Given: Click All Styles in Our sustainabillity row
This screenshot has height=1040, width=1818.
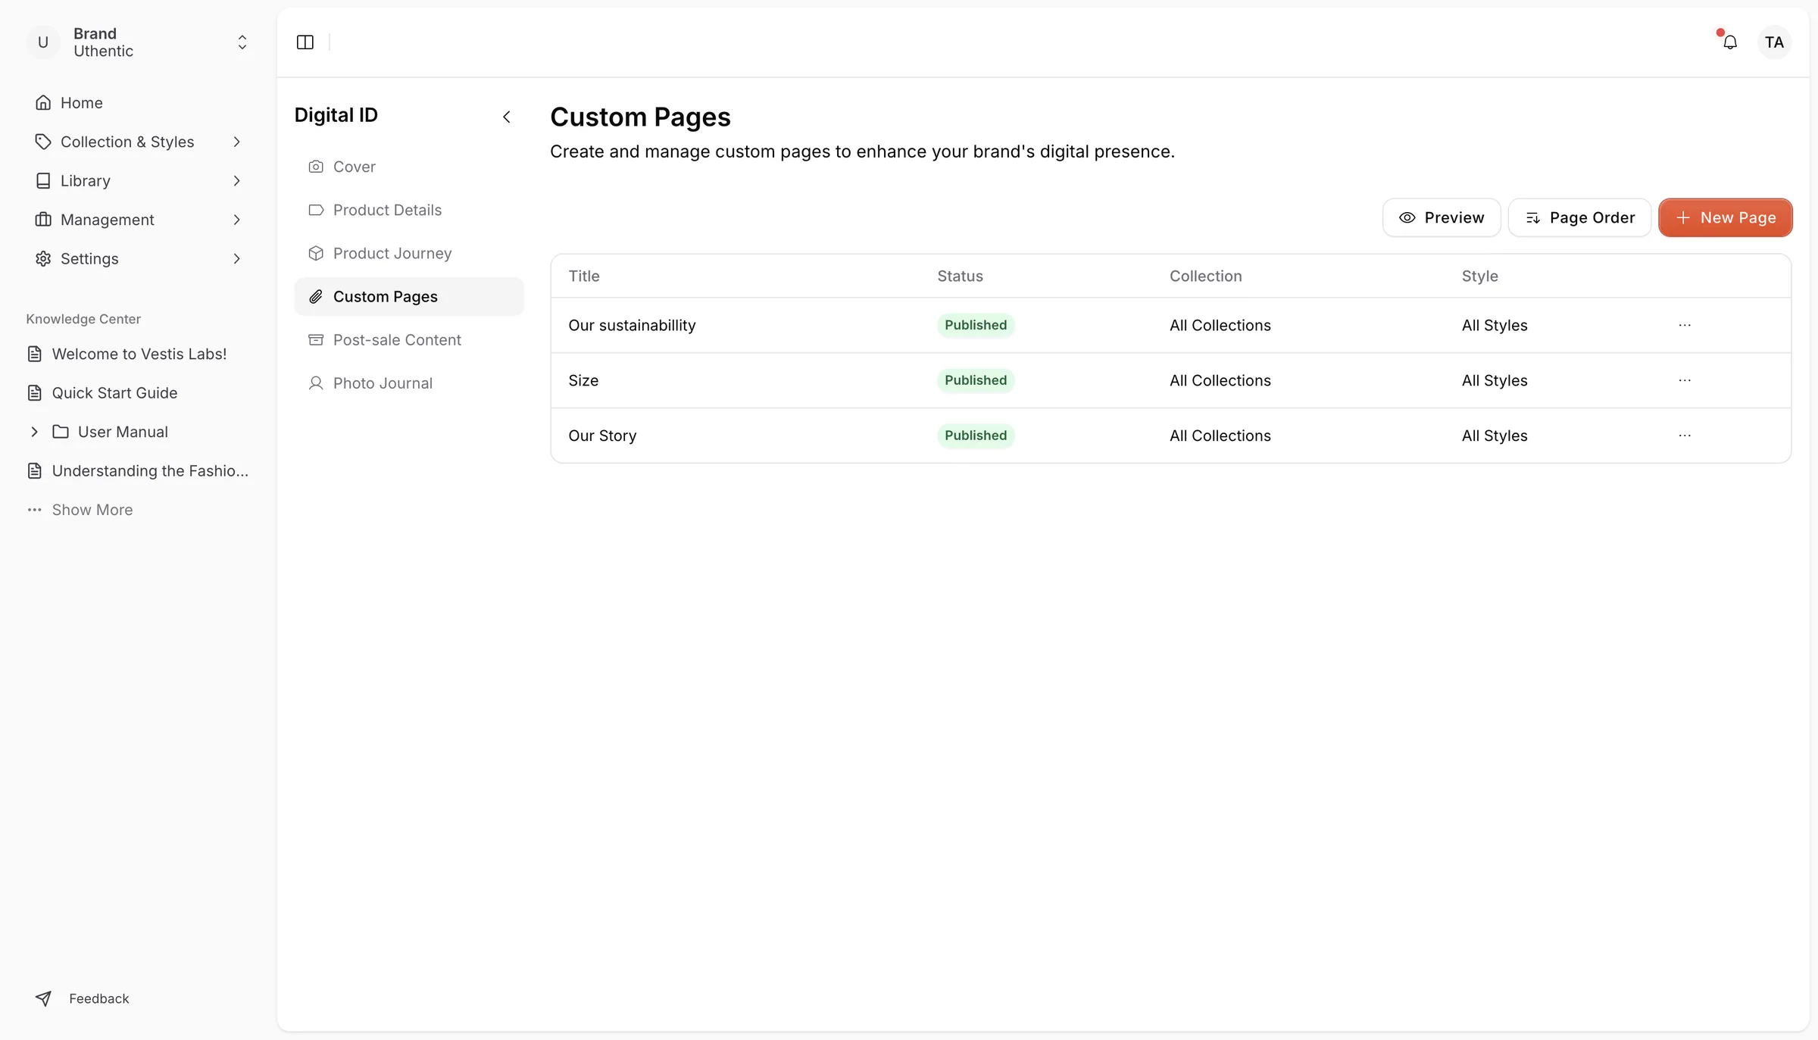Looking at the screenshot, I should point(1495,325).
